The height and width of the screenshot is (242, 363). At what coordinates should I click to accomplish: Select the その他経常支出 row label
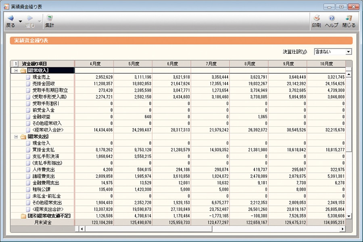point(47,203)
